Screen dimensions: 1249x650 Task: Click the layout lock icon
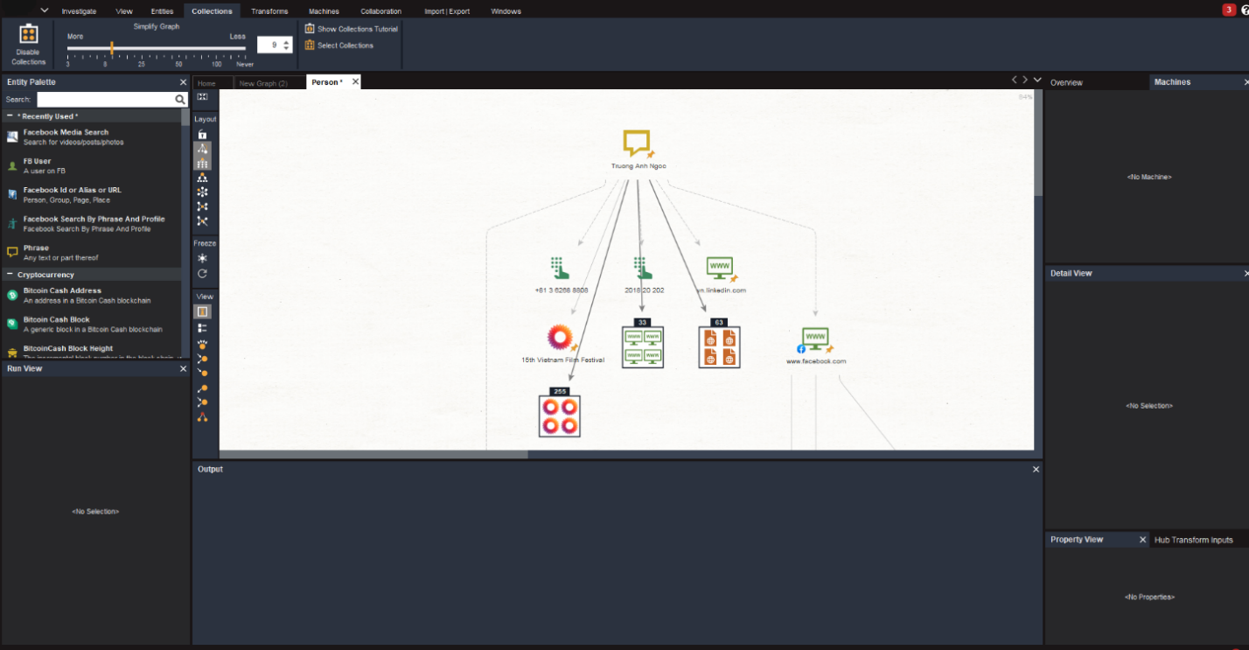click(202, 134)
